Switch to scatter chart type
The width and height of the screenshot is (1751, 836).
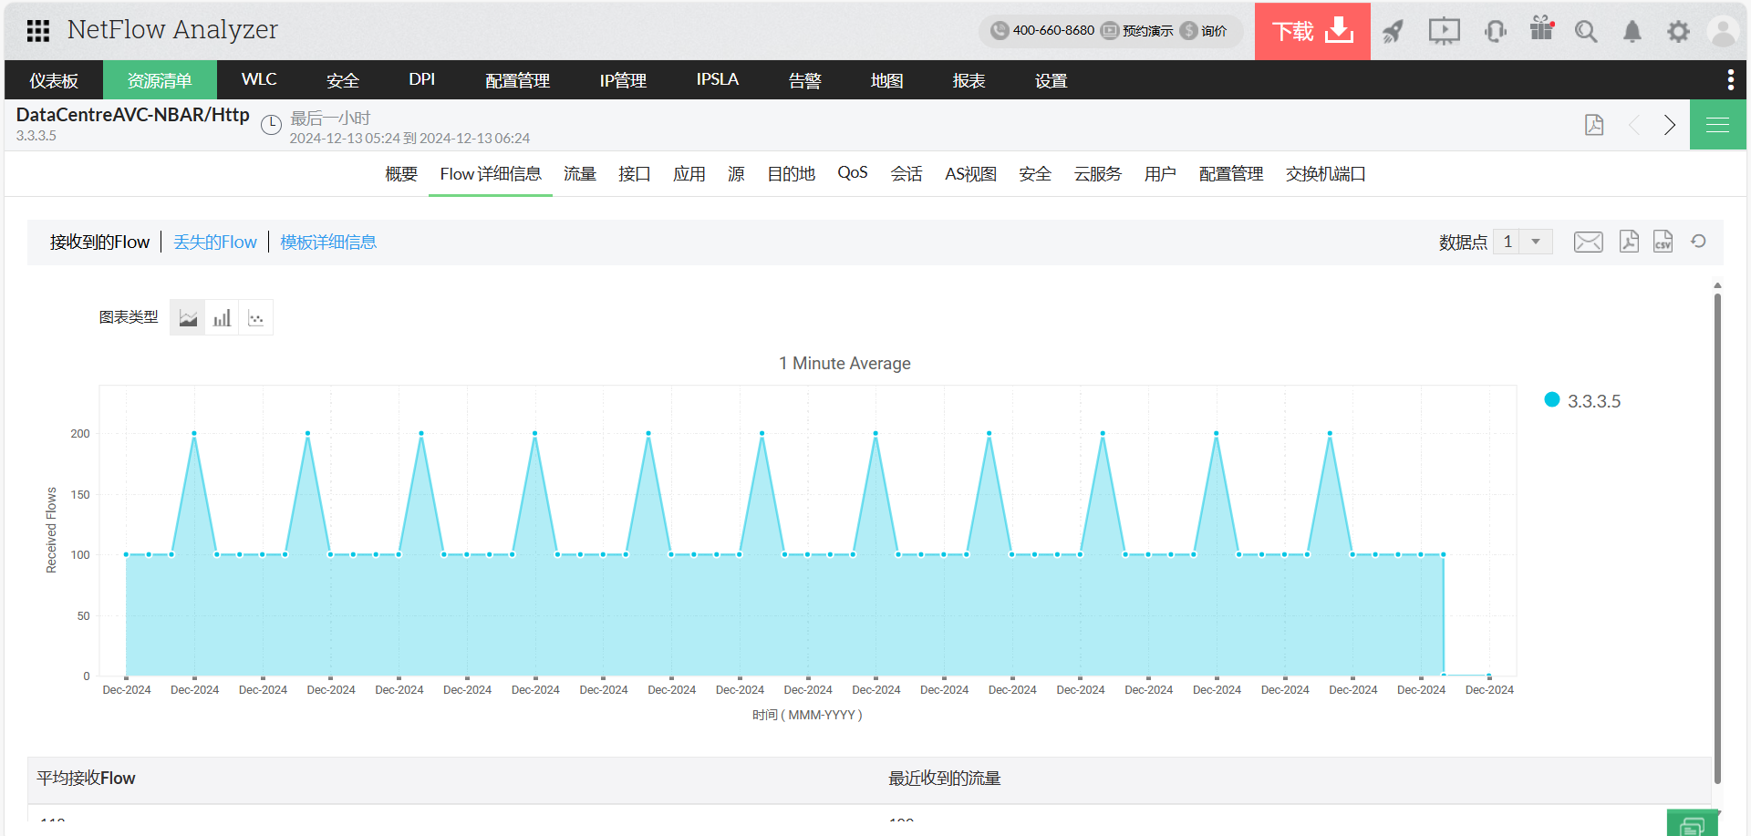pos(256,318)
